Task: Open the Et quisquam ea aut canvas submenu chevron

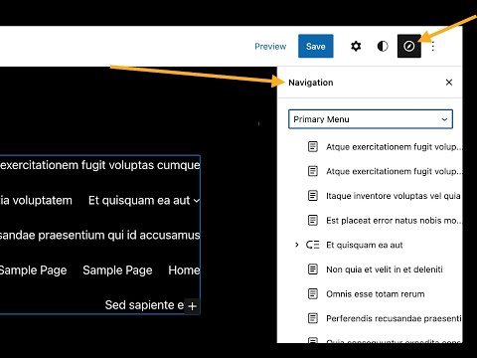Action: click(x=197, y=201)
